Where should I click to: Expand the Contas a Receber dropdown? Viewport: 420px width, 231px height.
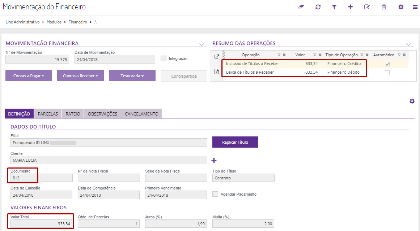pos(80,76)
